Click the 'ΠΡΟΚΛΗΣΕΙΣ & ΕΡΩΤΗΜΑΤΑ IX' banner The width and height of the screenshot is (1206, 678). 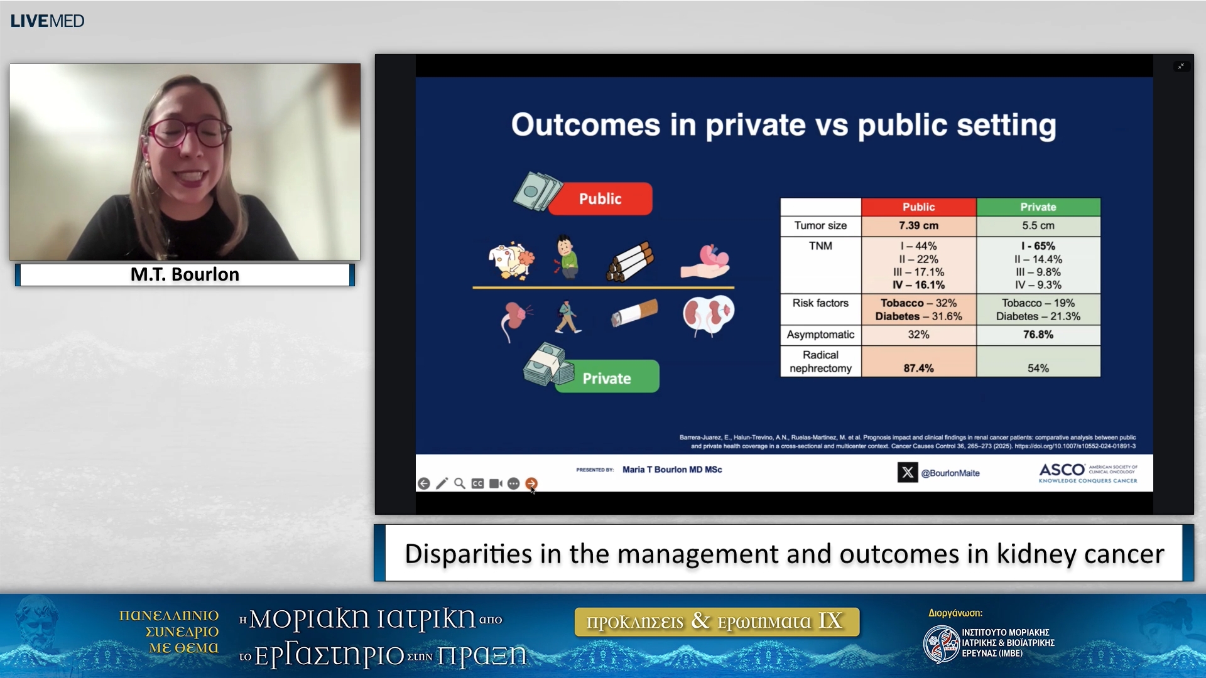717,621
